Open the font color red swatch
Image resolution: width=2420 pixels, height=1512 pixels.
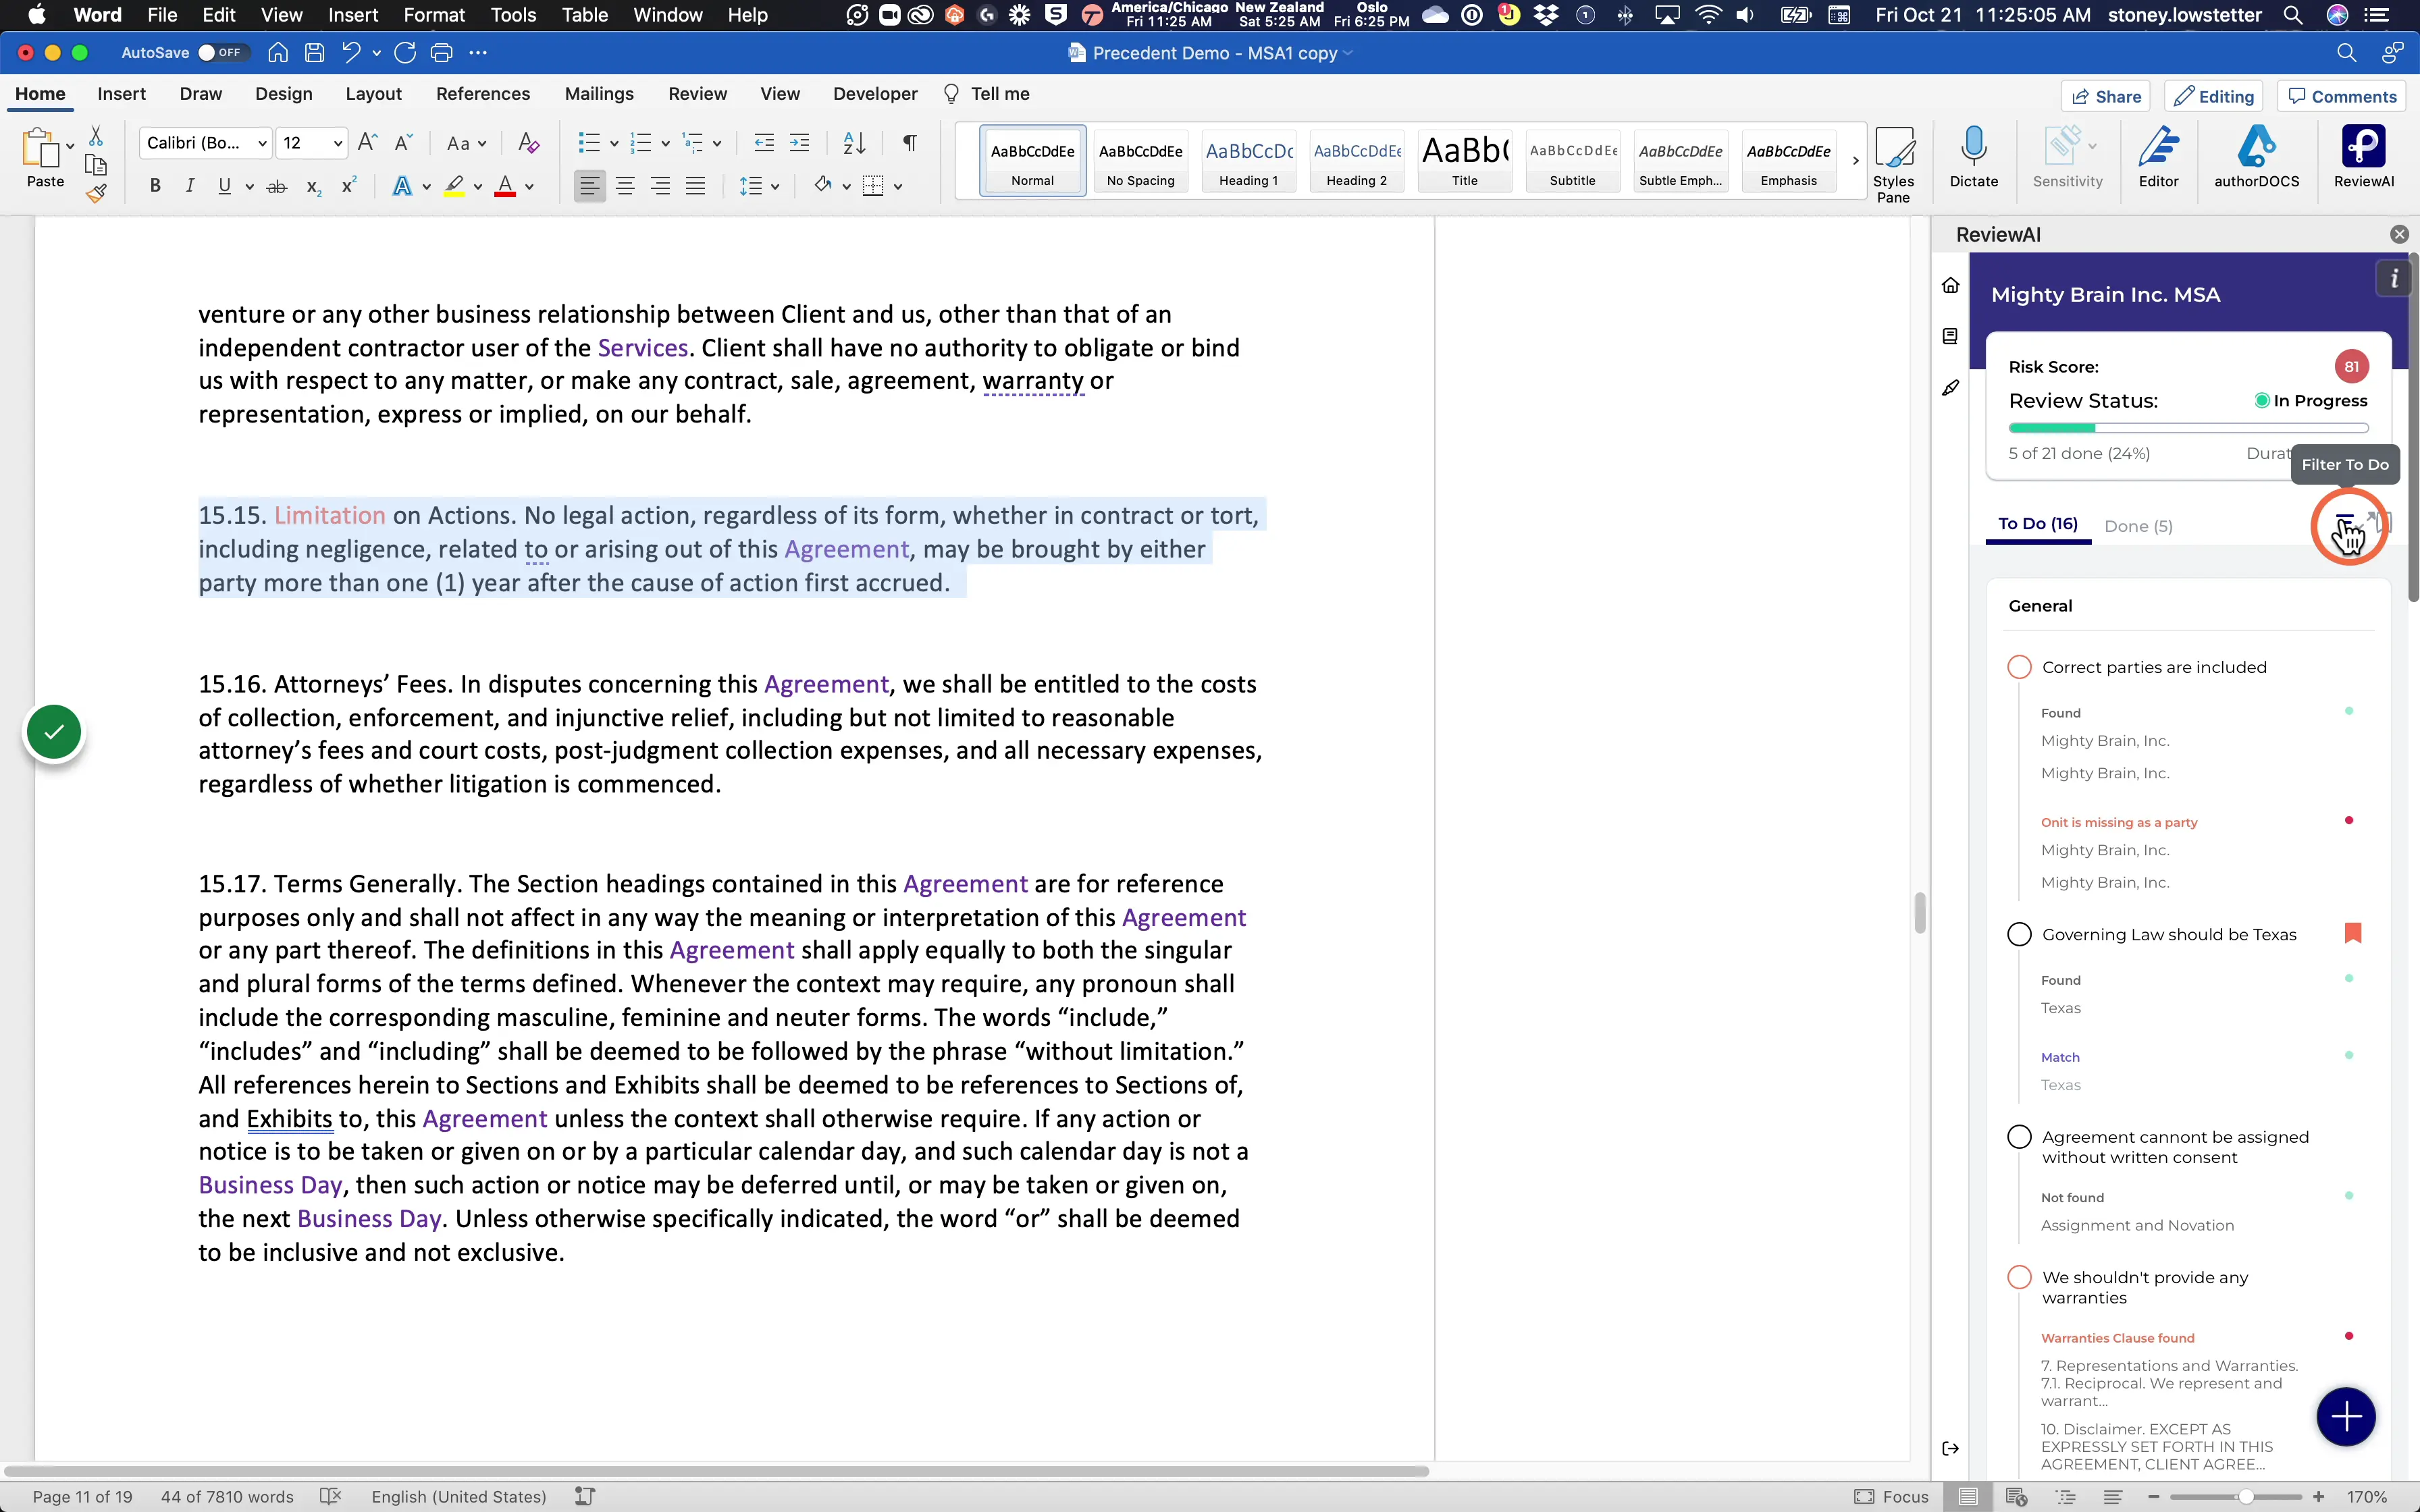505,186
